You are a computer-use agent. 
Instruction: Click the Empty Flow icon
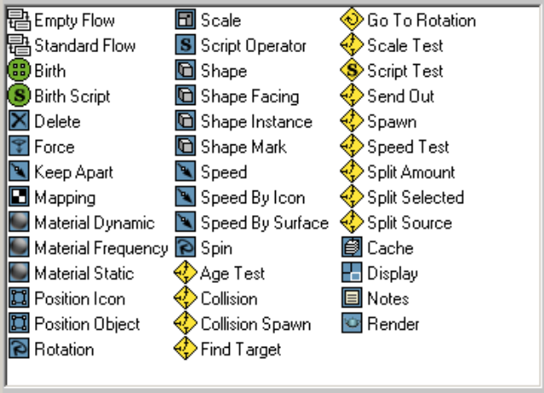(x=19, y=20)
